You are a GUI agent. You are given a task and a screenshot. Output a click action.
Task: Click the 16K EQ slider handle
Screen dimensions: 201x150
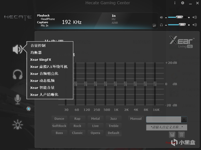tap(155, 84)
